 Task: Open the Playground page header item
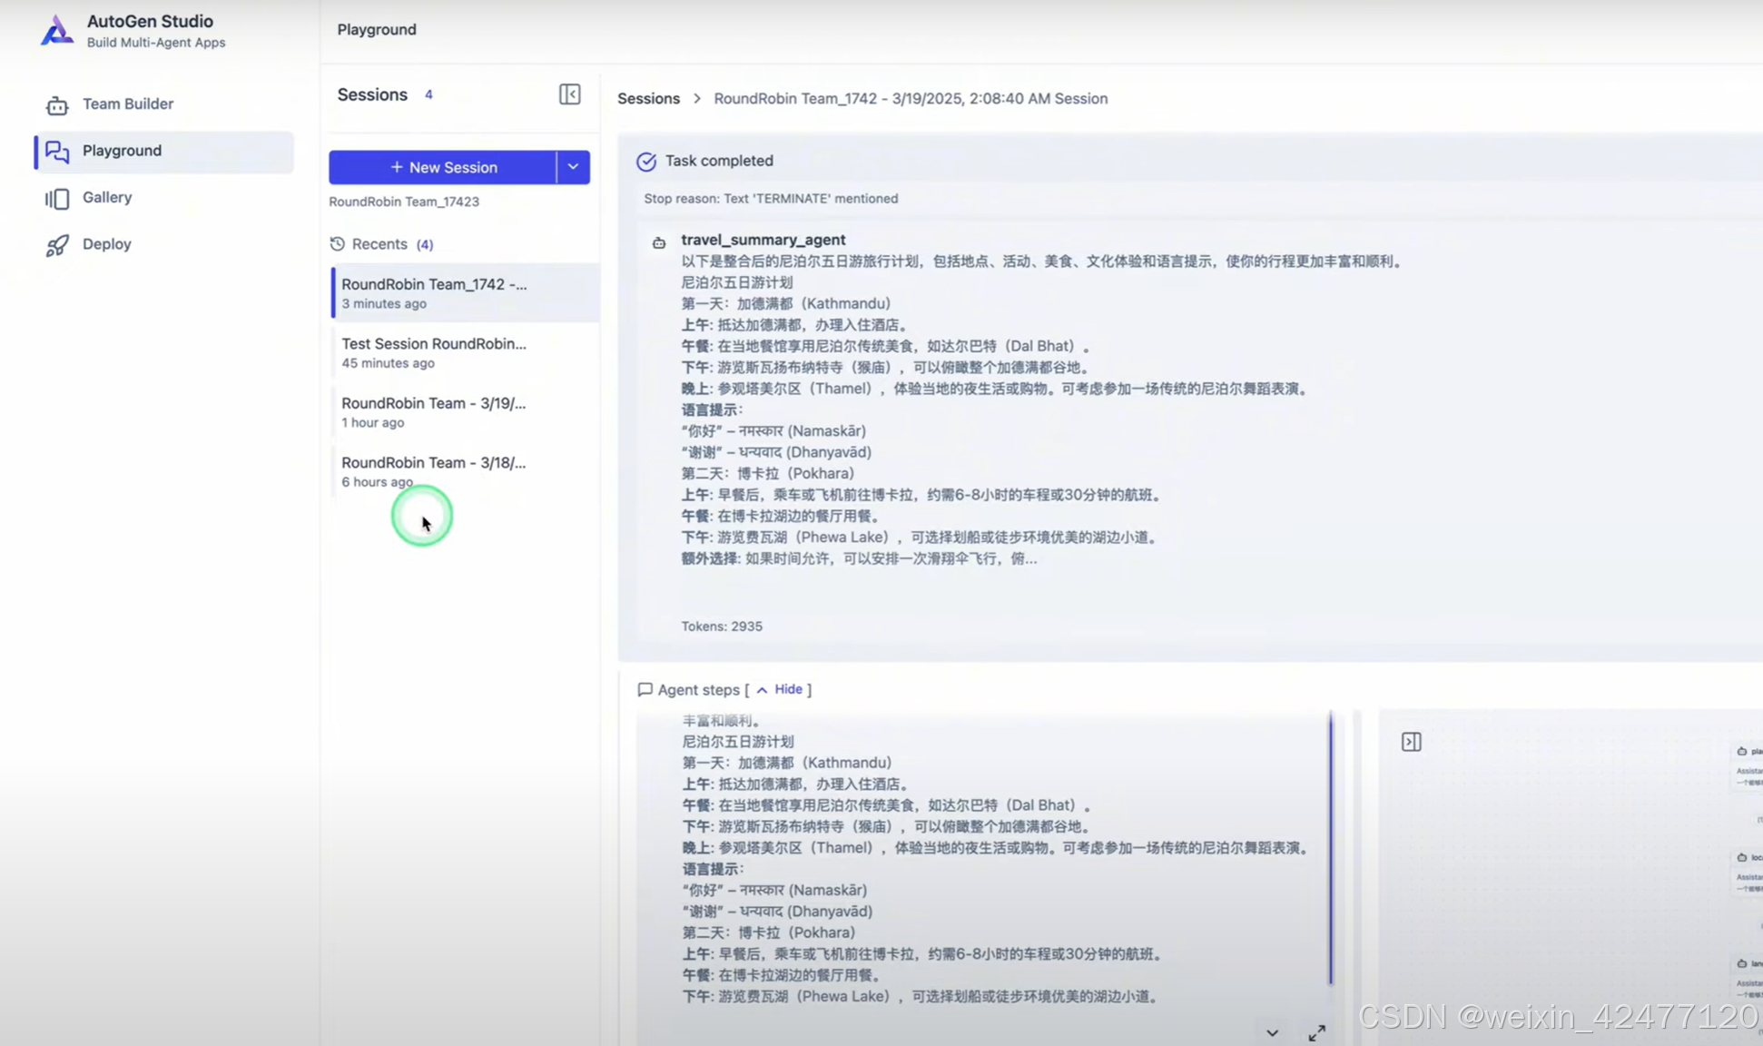(376, 29)
